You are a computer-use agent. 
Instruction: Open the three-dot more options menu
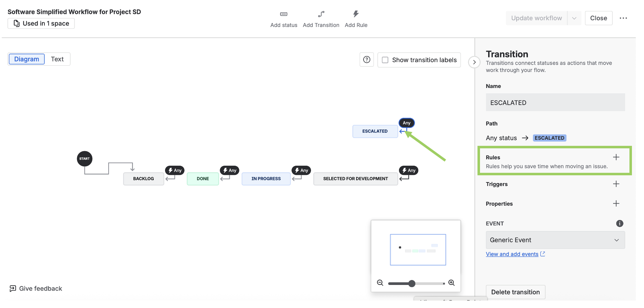623,18
